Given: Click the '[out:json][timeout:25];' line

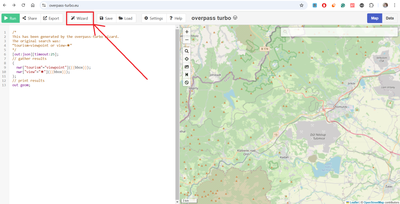Looking at the screenshot, I should point(36,54).
